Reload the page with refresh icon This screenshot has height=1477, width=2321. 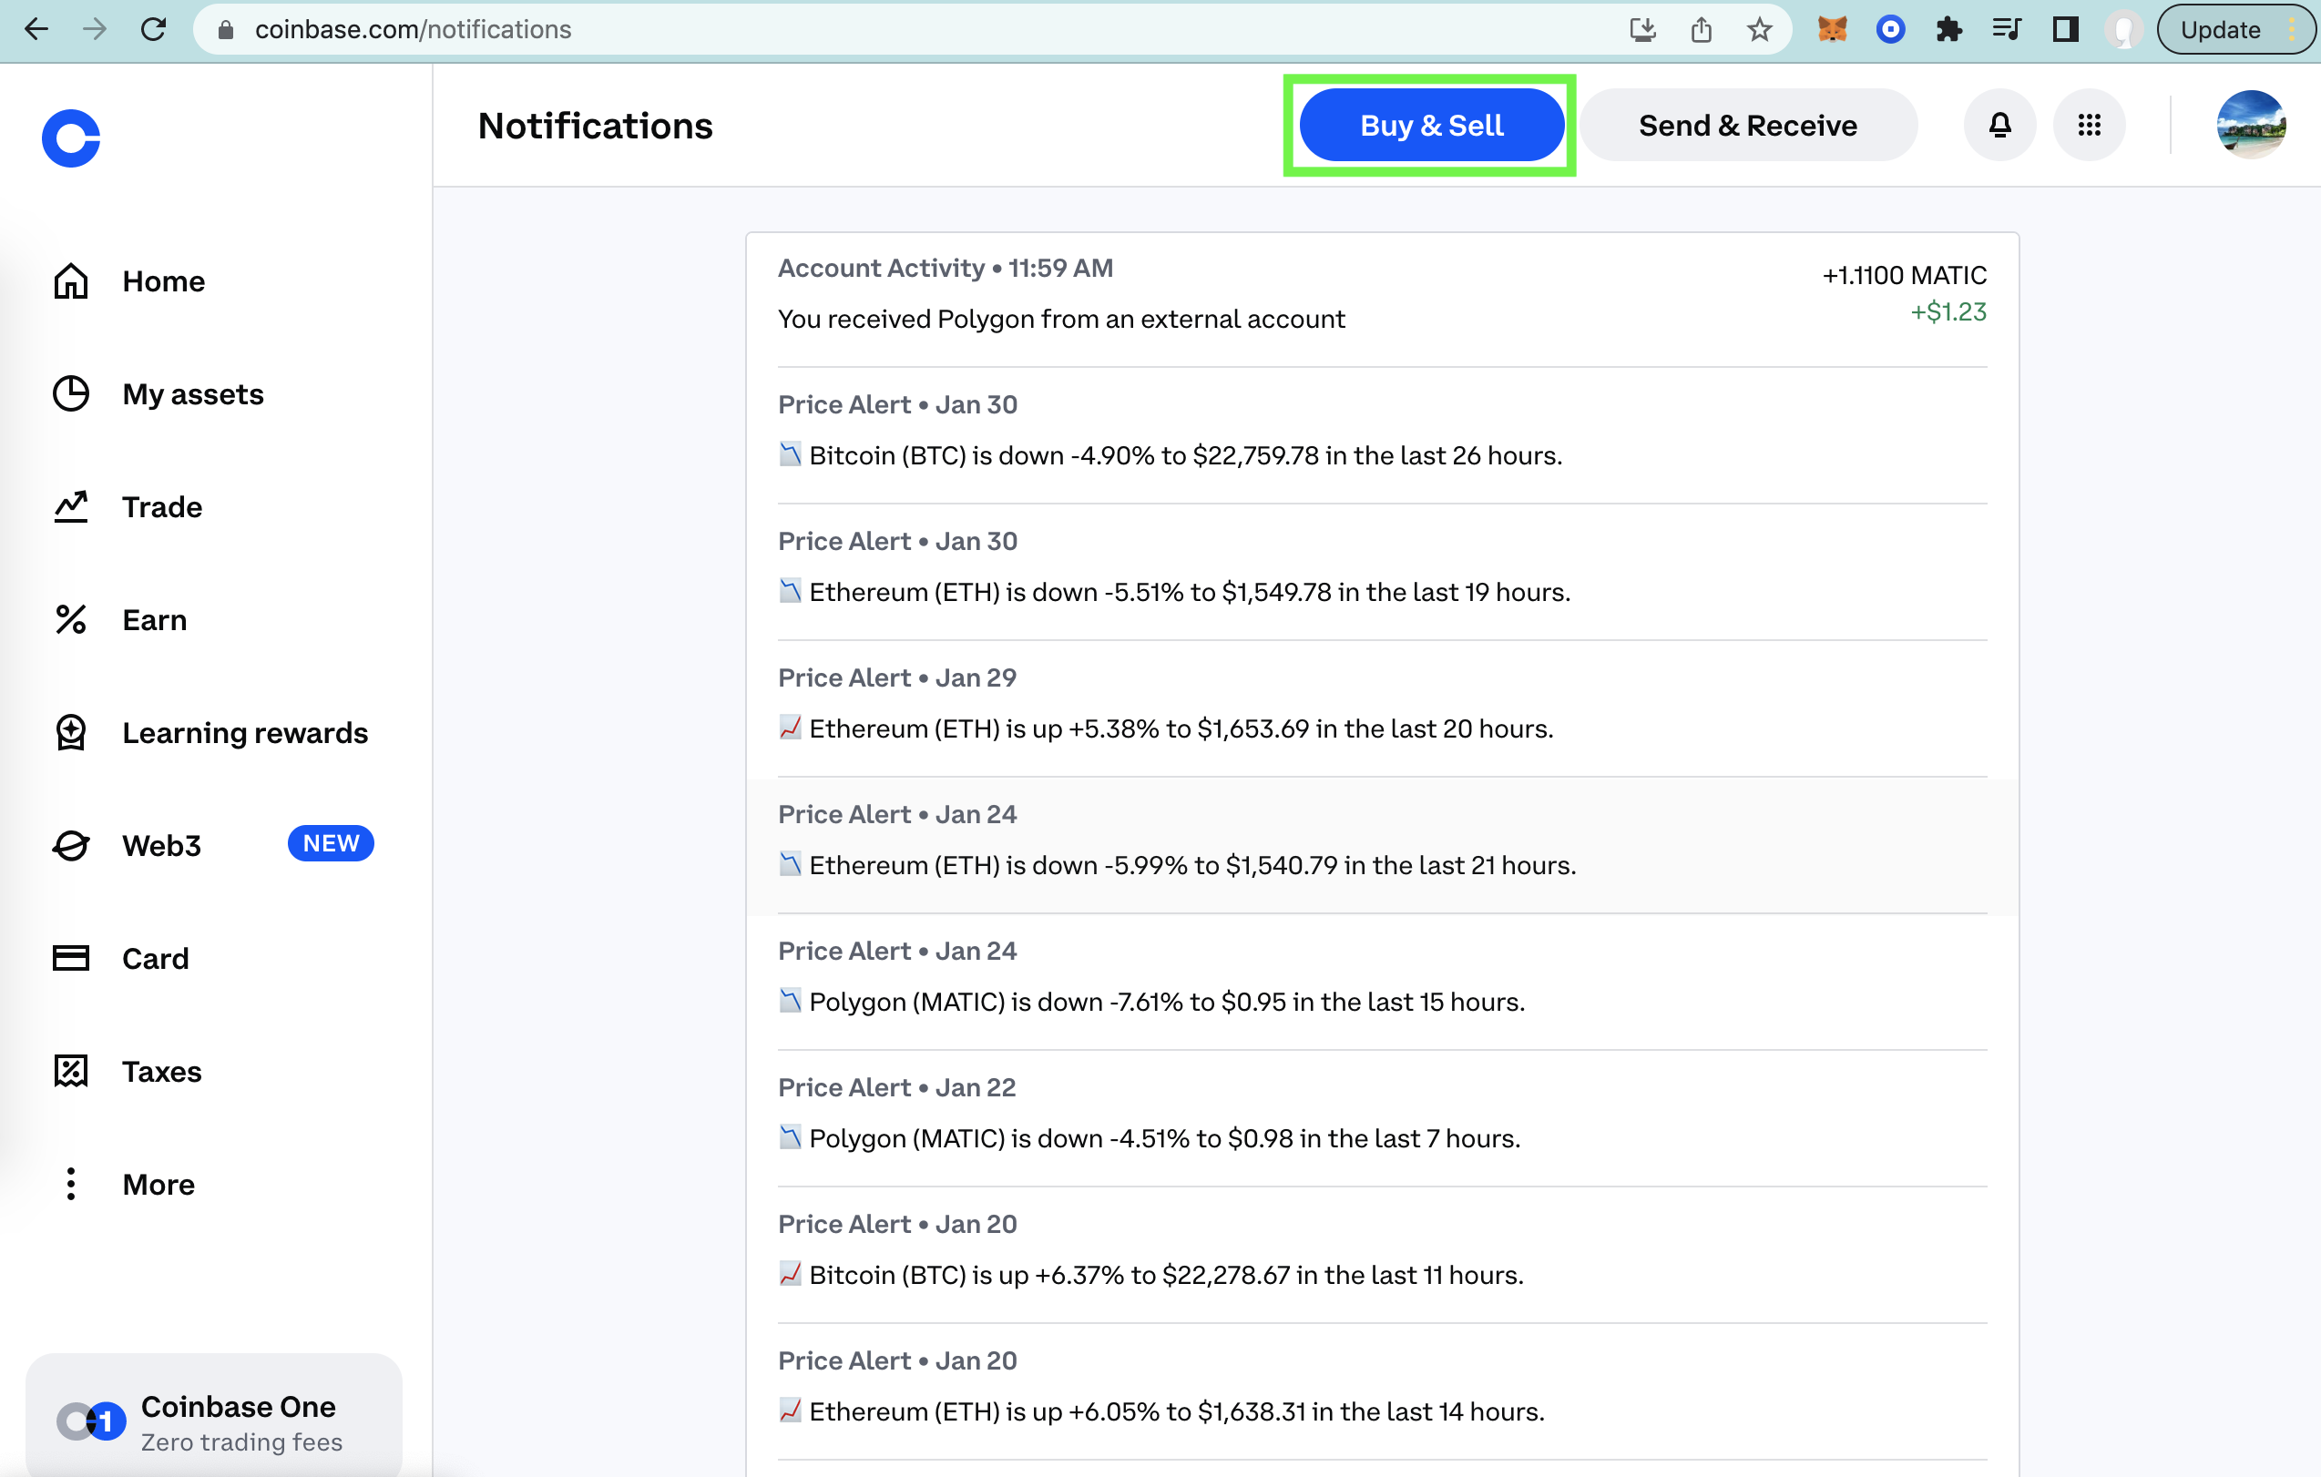click(153, 30)
